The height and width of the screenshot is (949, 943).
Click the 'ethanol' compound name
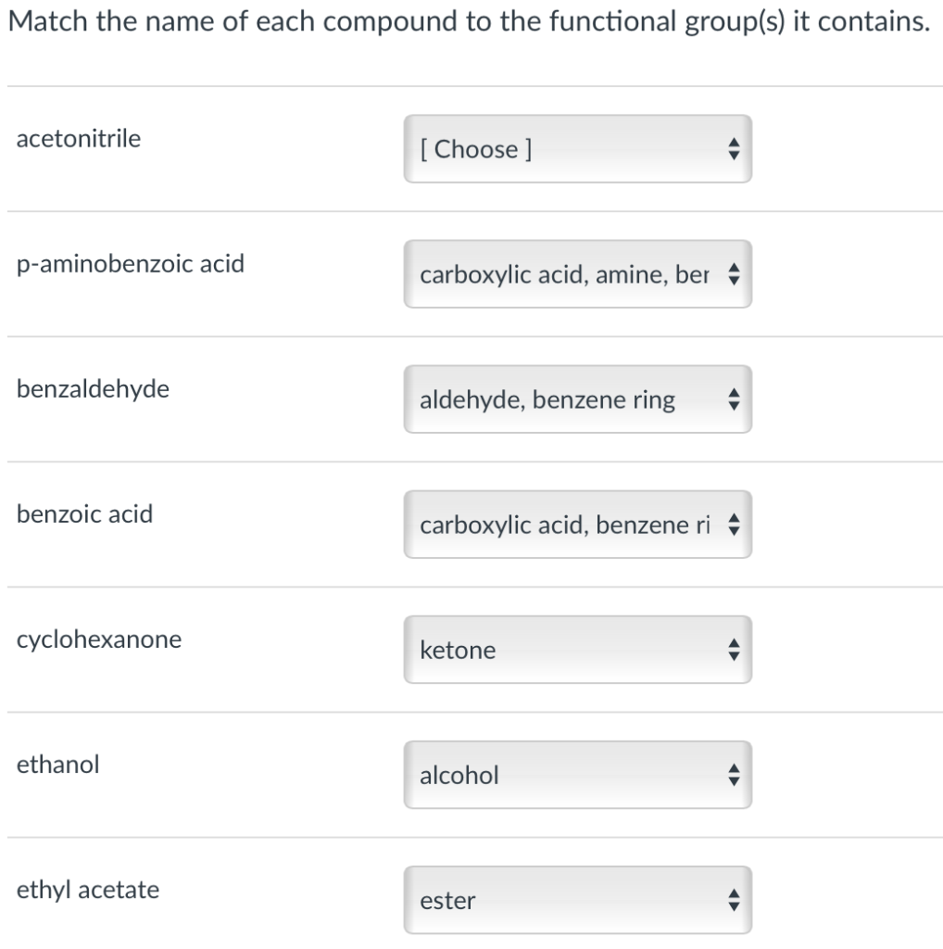point(57,765)
